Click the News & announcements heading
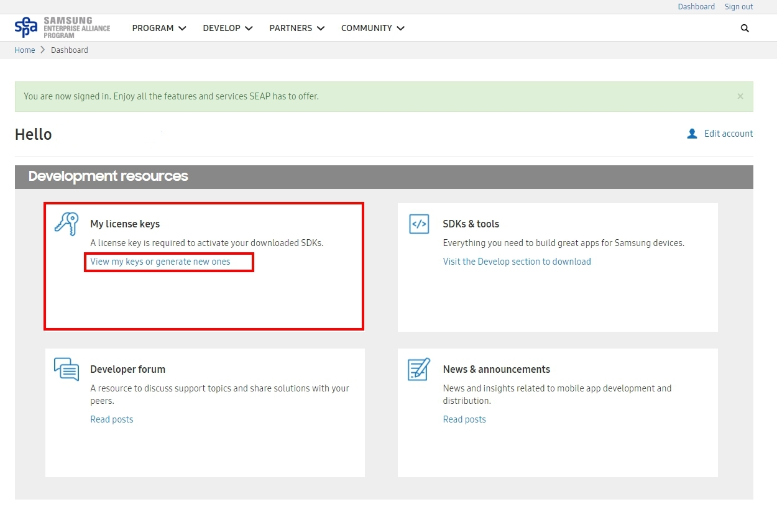The width and height of the screenshot is (777, 507). pyautogui.click(x=497, y=369)
